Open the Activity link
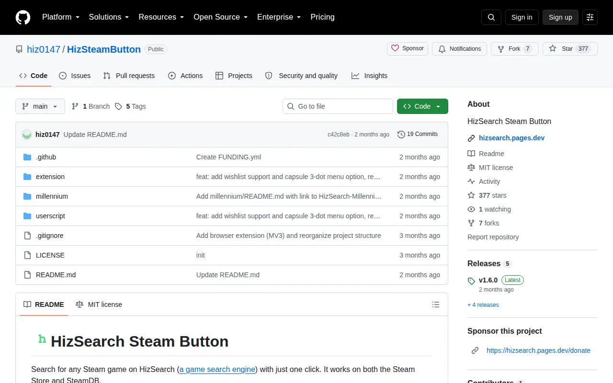The height and width of the screenshot is (383, 613). [x=484, y=181]
